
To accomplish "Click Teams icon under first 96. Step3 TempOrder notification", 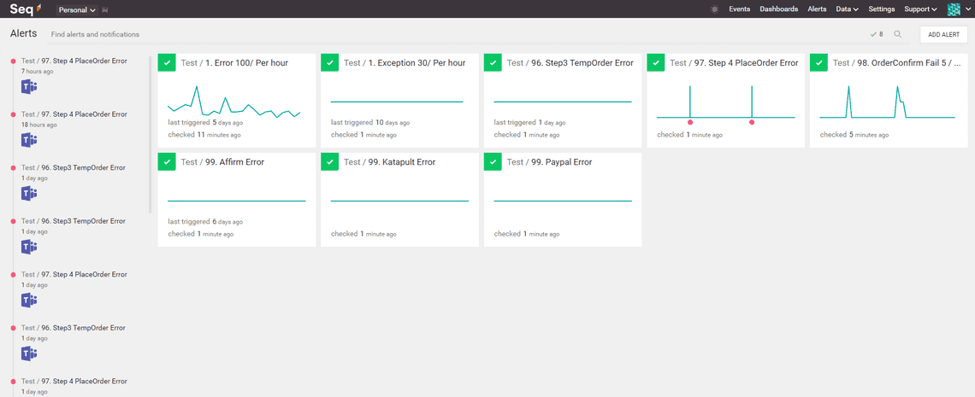I will click(x=29, y=193).
